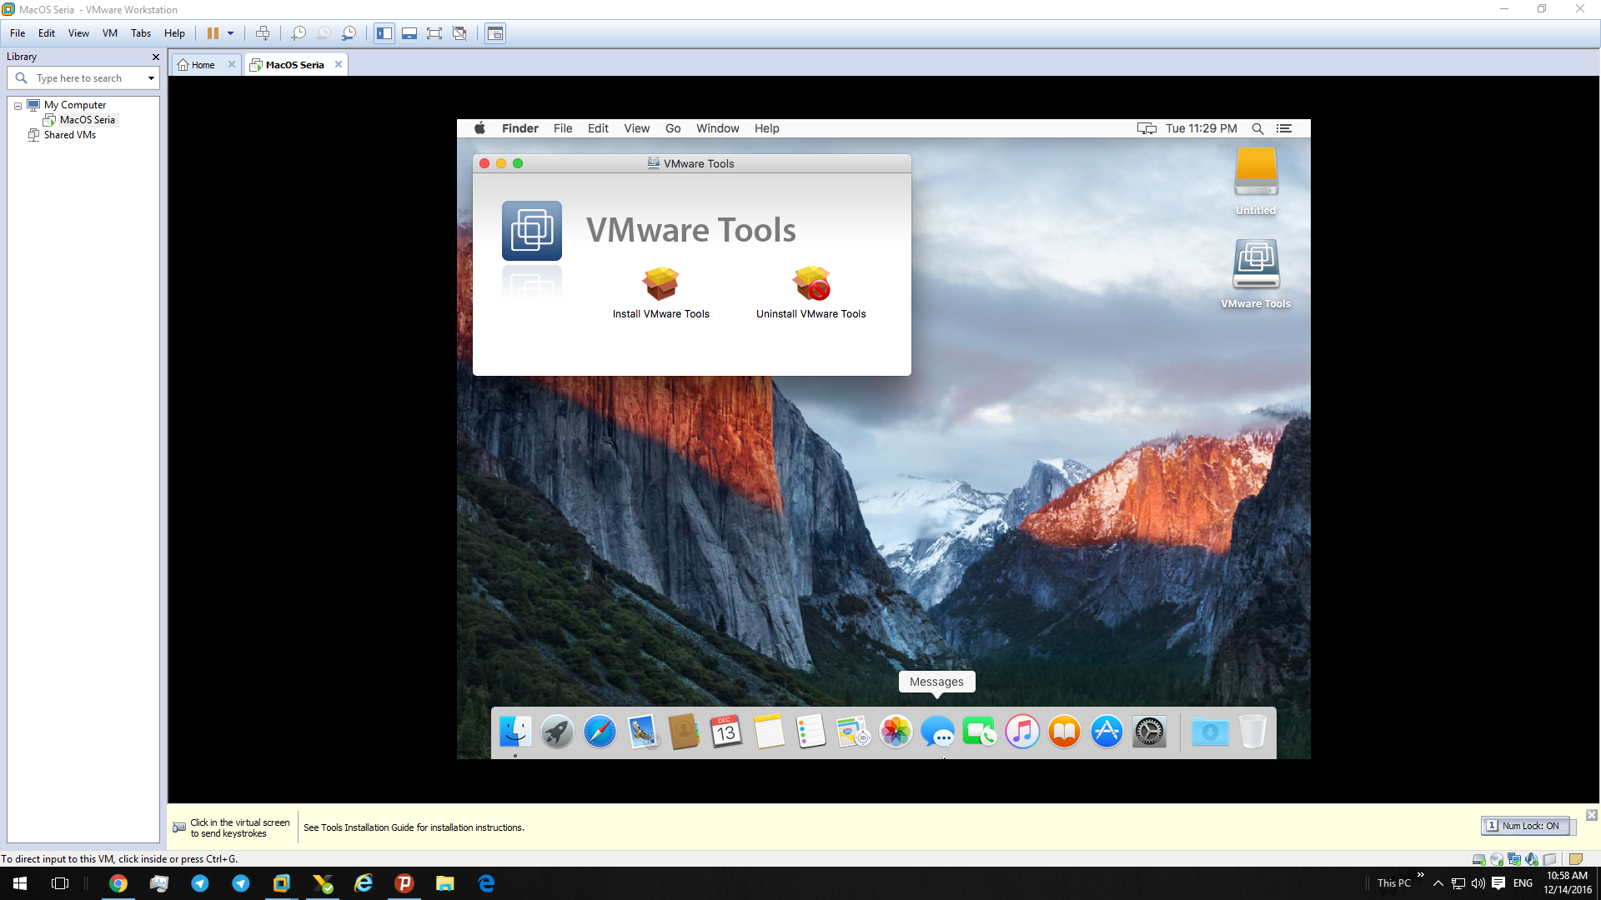Click the network adapter status icon

(x=1514, y=859)
